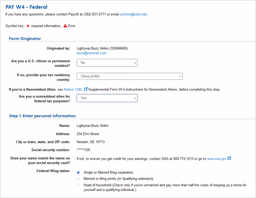
Task: Choose the Head of household radio option
Action: (78, 185)
